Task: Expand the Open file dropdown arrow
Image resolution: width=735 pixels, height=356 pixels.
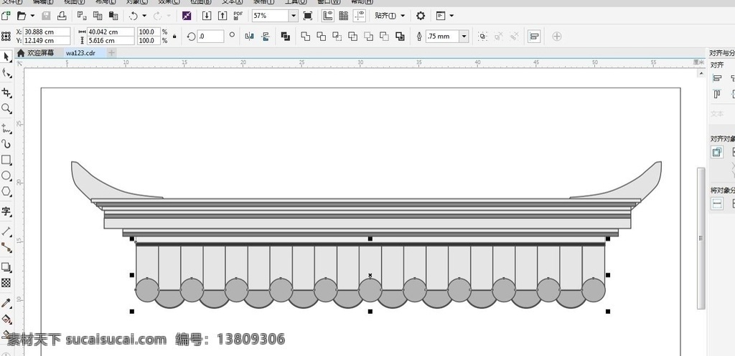Action: (32, 16)
